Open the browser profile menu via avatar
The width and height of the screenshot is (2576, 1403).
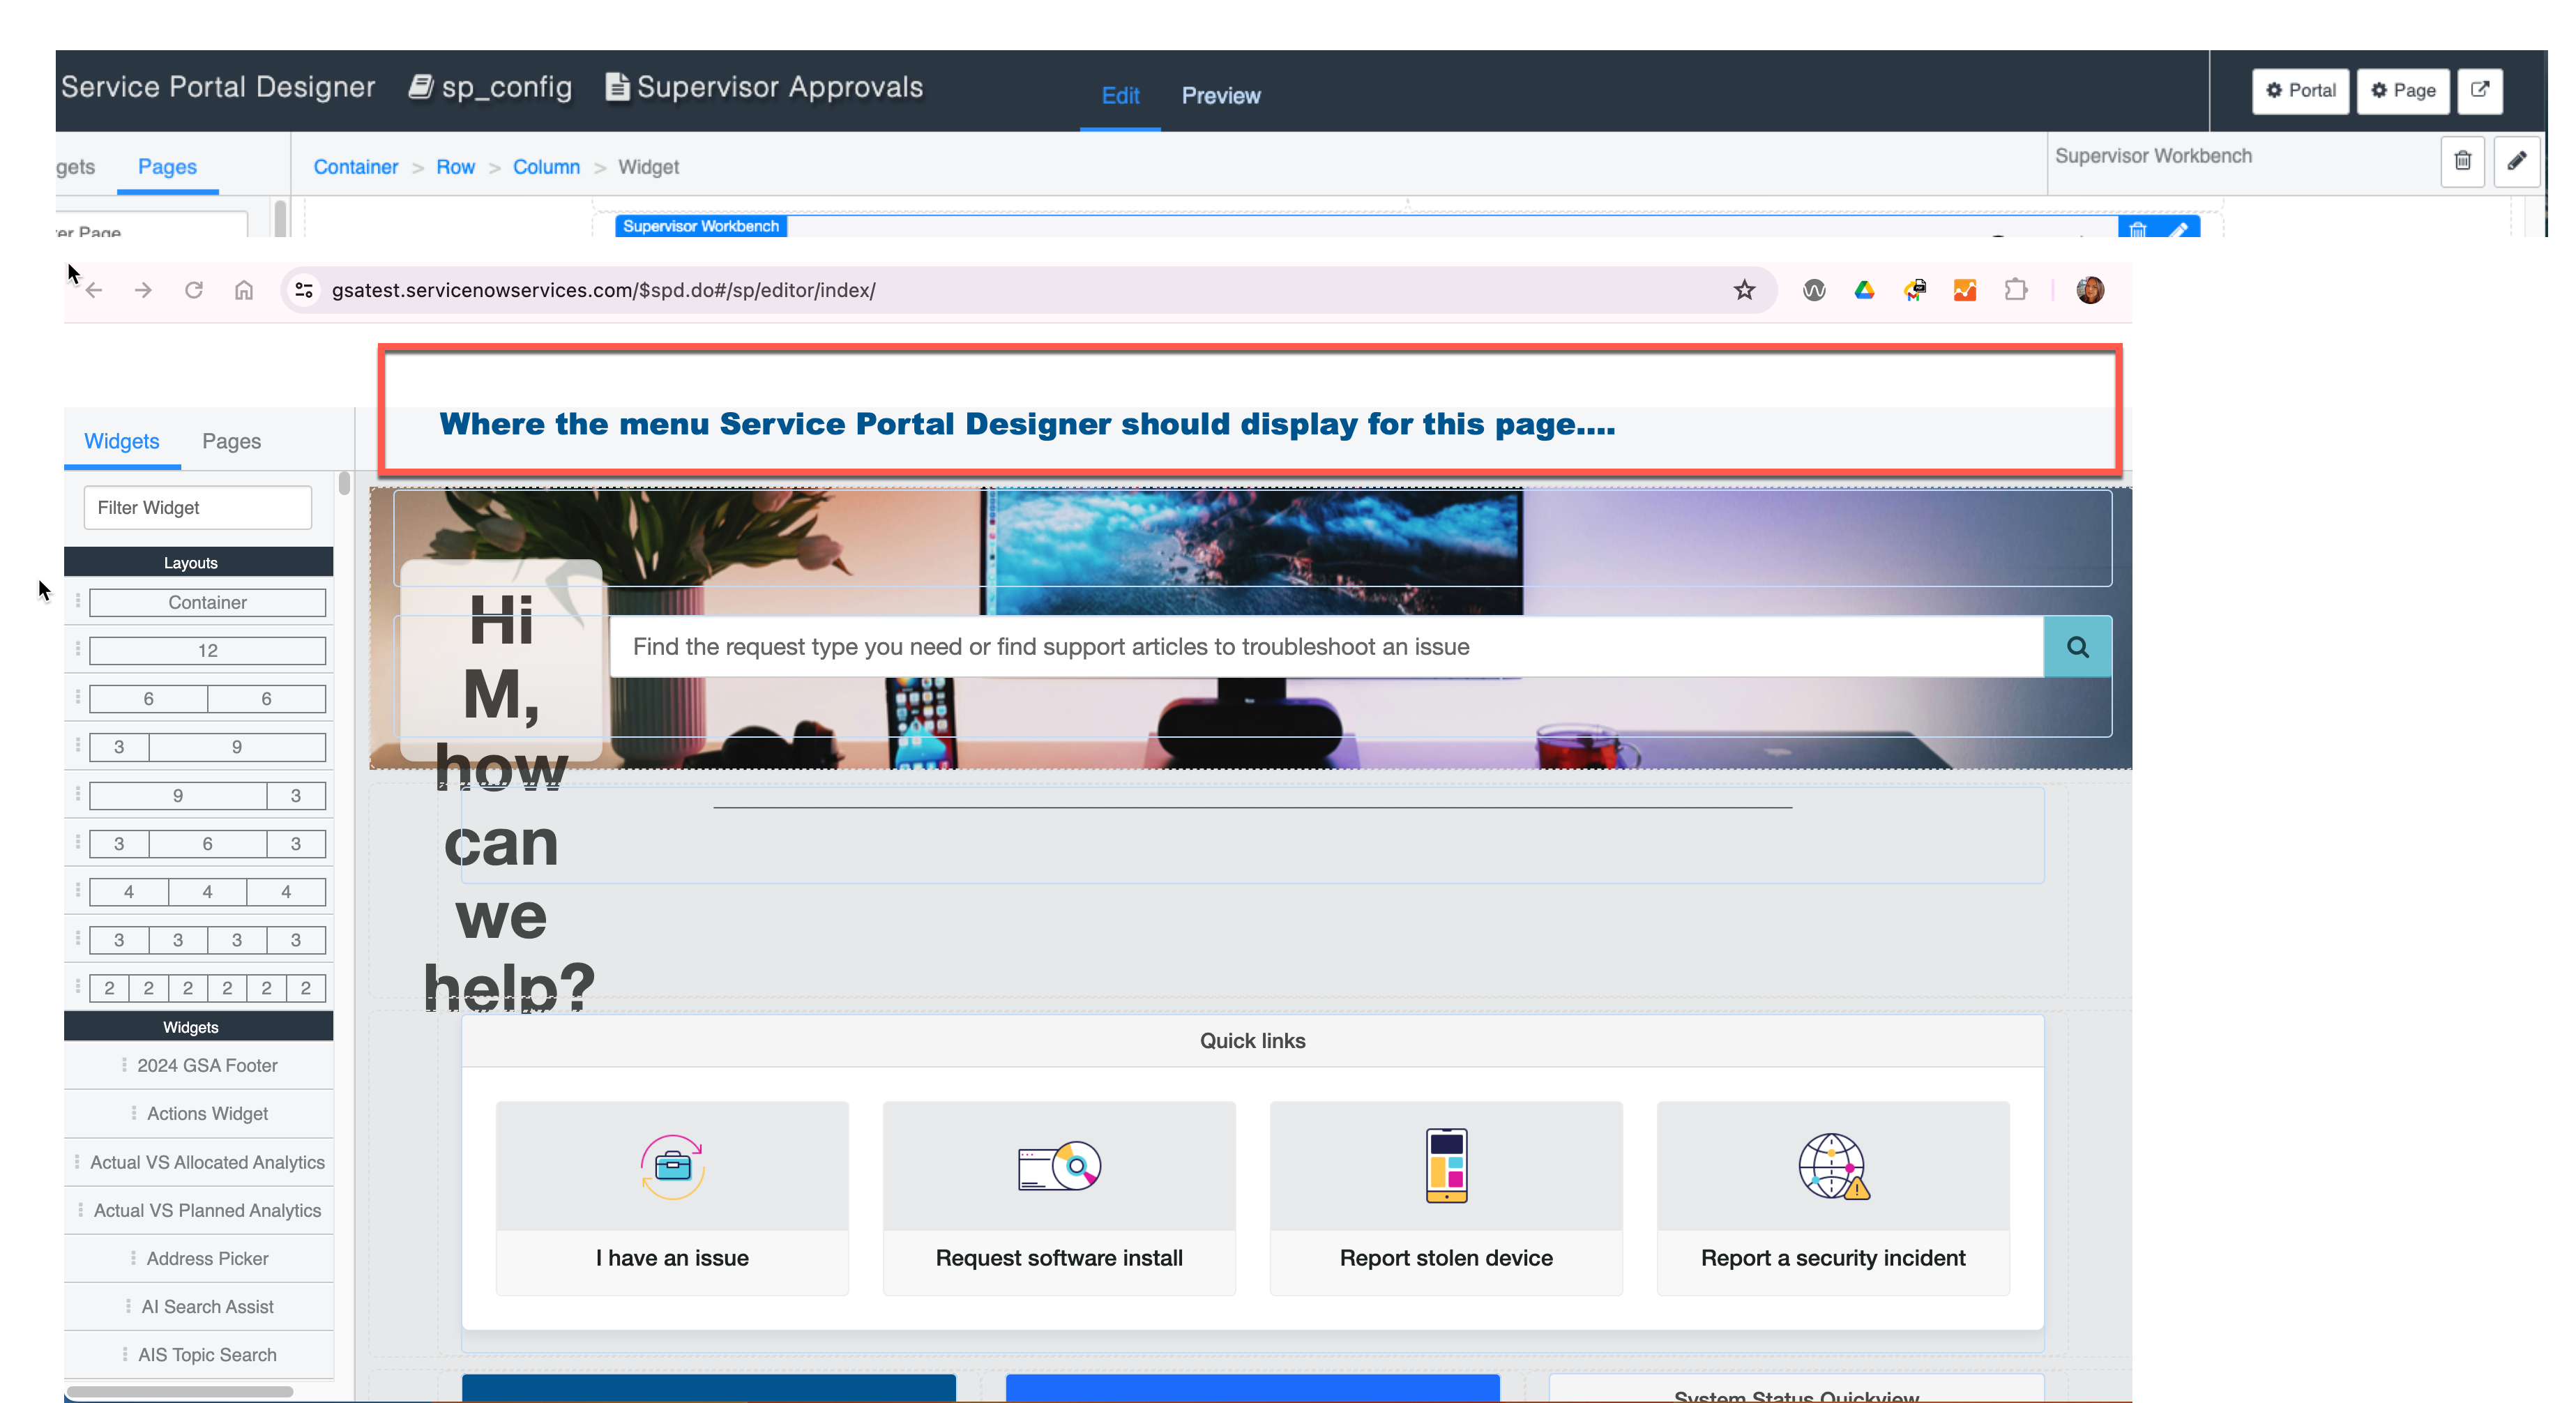tap(2090, 290)
